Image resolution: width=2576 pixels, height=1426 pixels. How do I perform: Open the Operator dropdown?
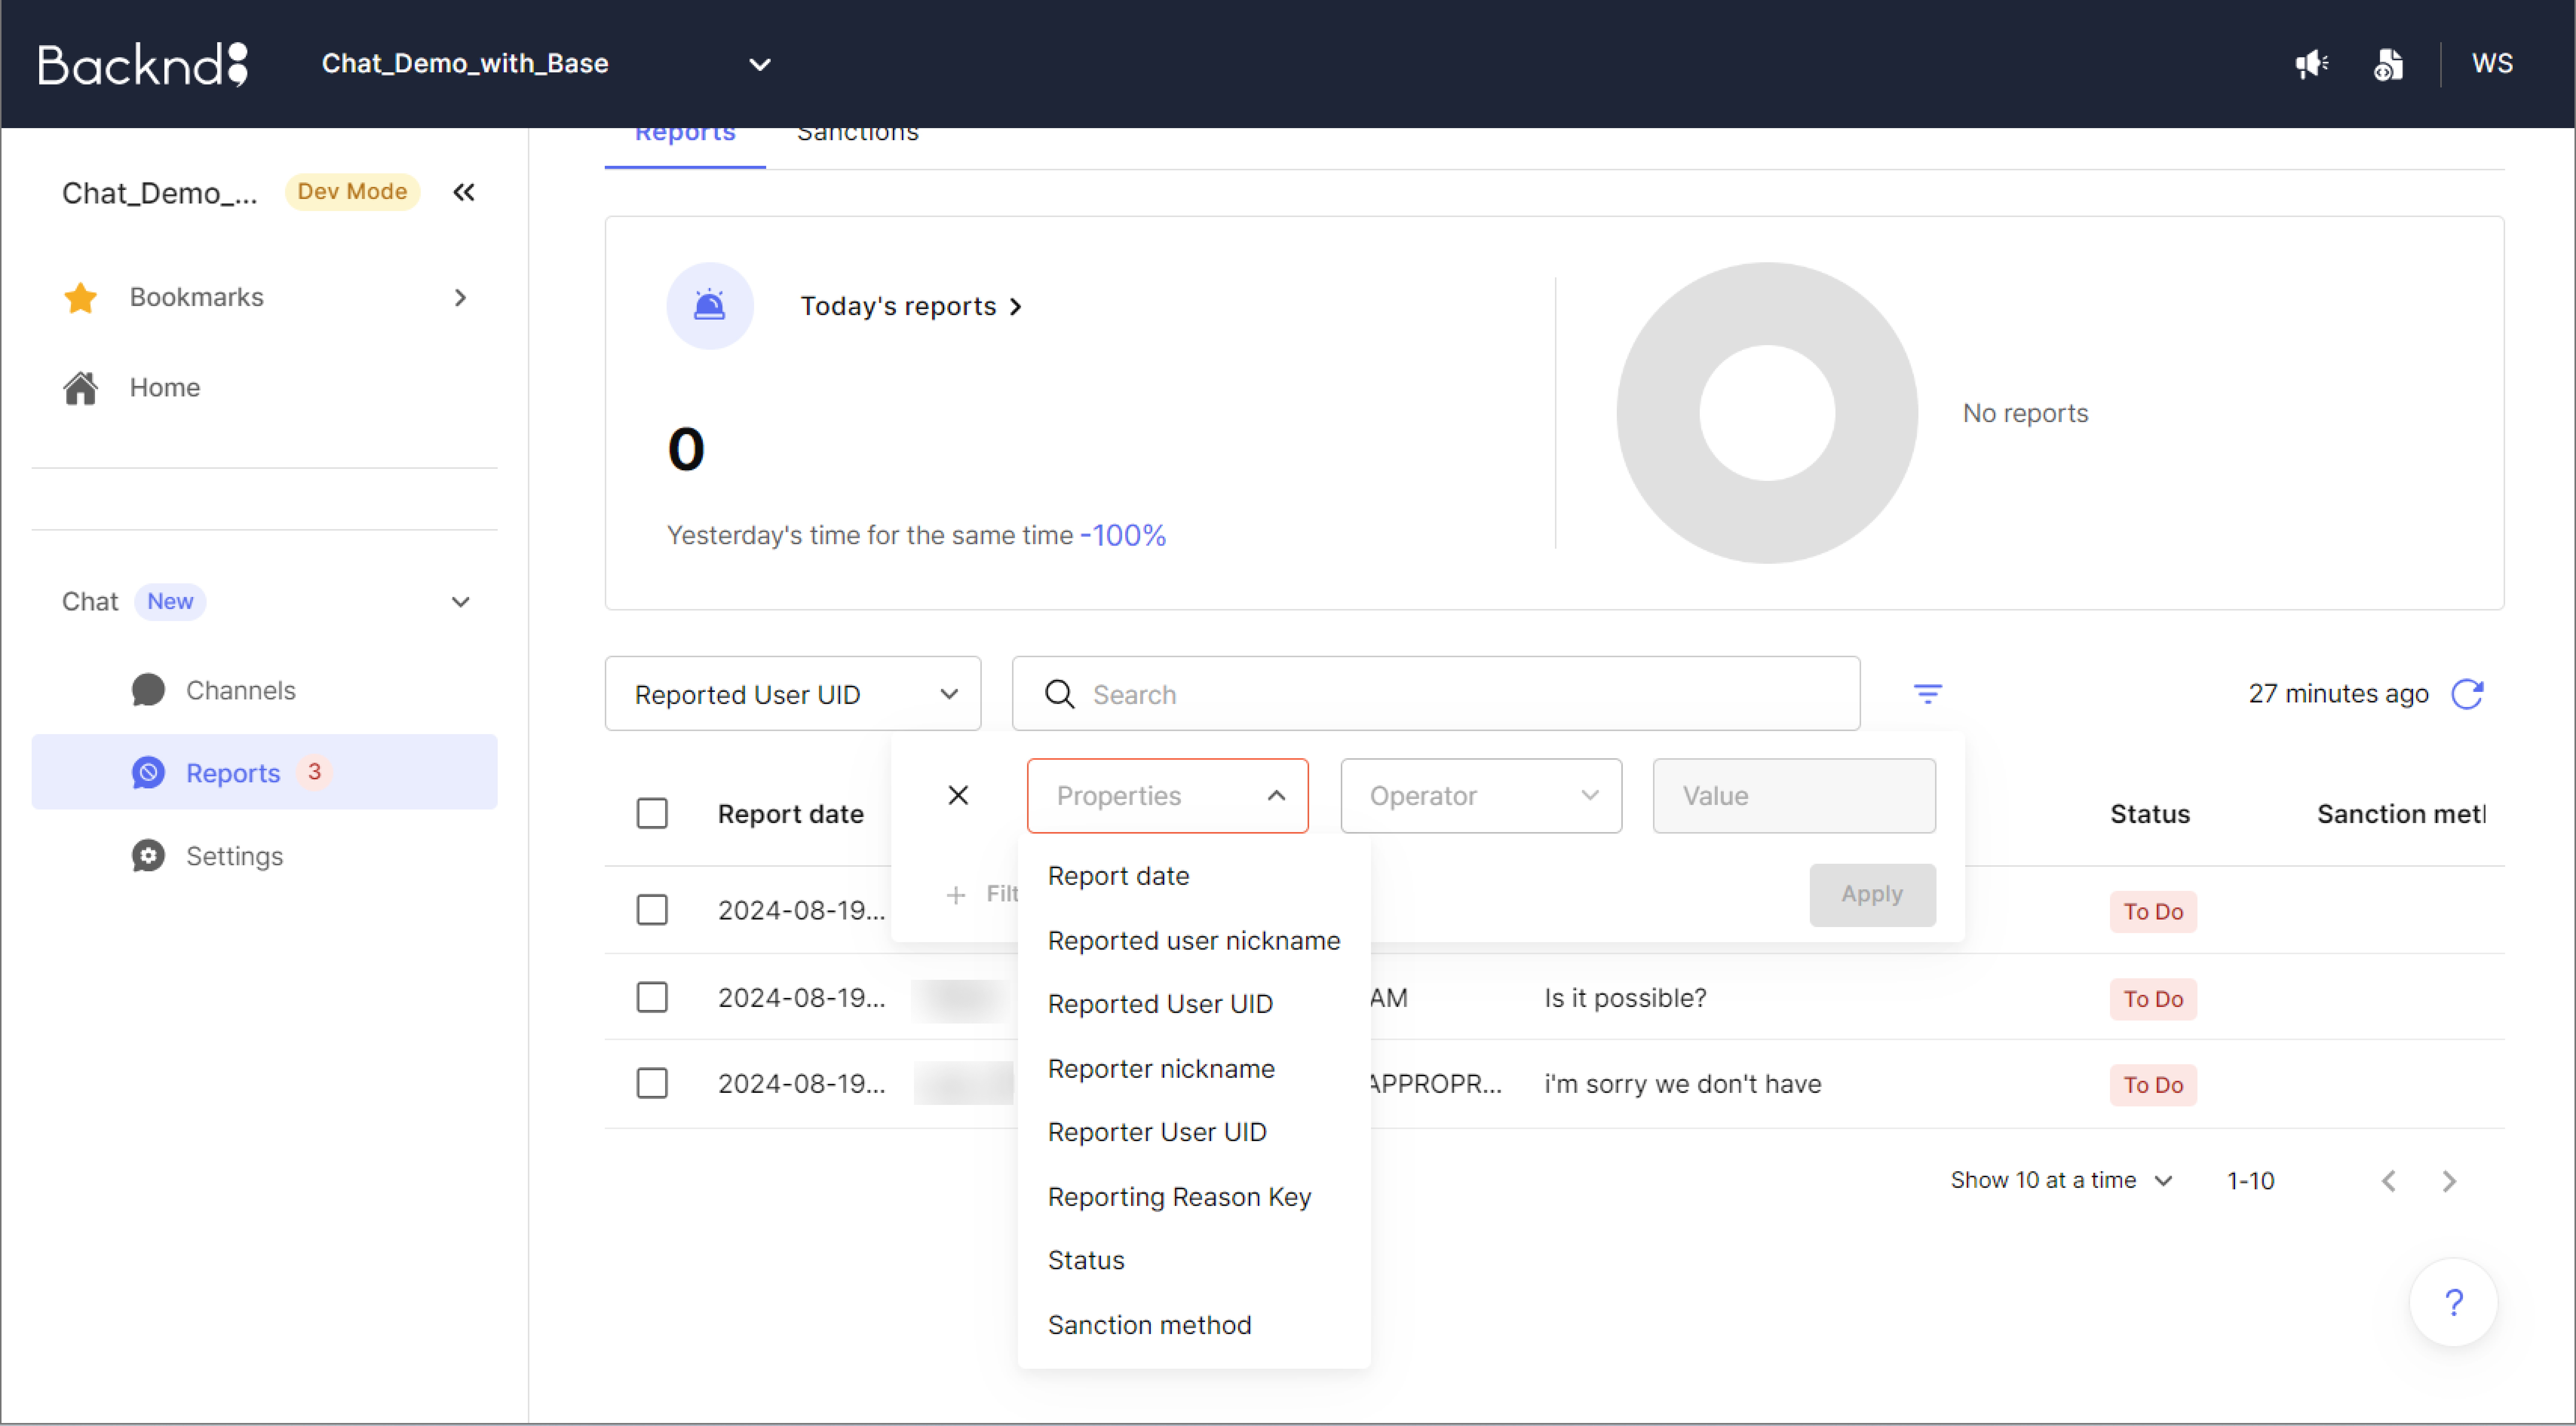click(x=1481, y=796)
